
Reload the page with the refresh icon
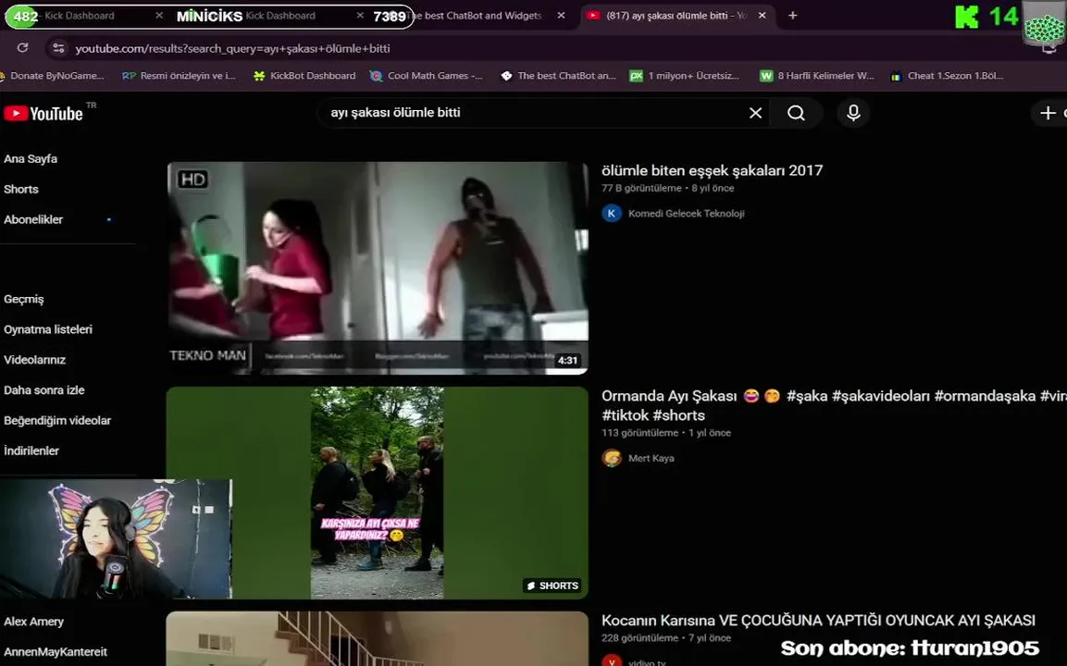click(22, 47)
